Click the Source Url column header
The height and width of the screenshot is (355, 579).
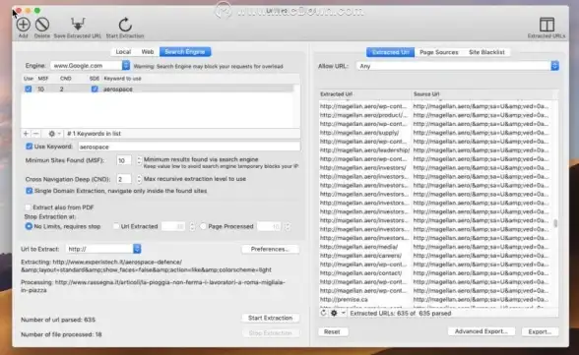click(x=482, y=94)
